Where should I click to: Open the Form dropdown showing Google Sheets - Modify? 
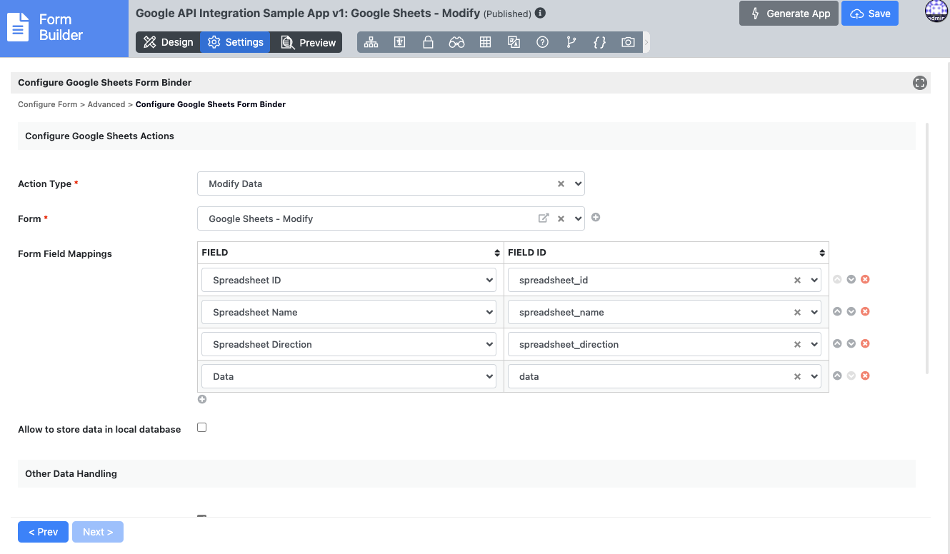(391, 218)
